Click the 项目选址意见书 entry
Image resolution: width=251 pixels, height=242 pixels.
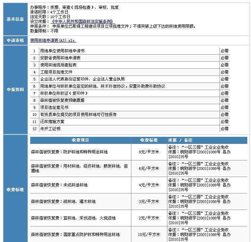coord(54,108)
